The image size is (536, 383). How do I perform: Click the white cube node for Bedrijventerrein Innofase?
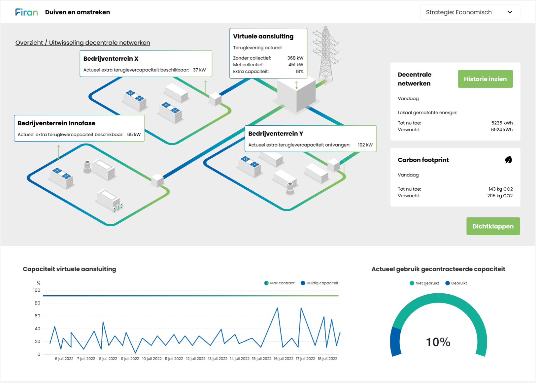[157, 180]
